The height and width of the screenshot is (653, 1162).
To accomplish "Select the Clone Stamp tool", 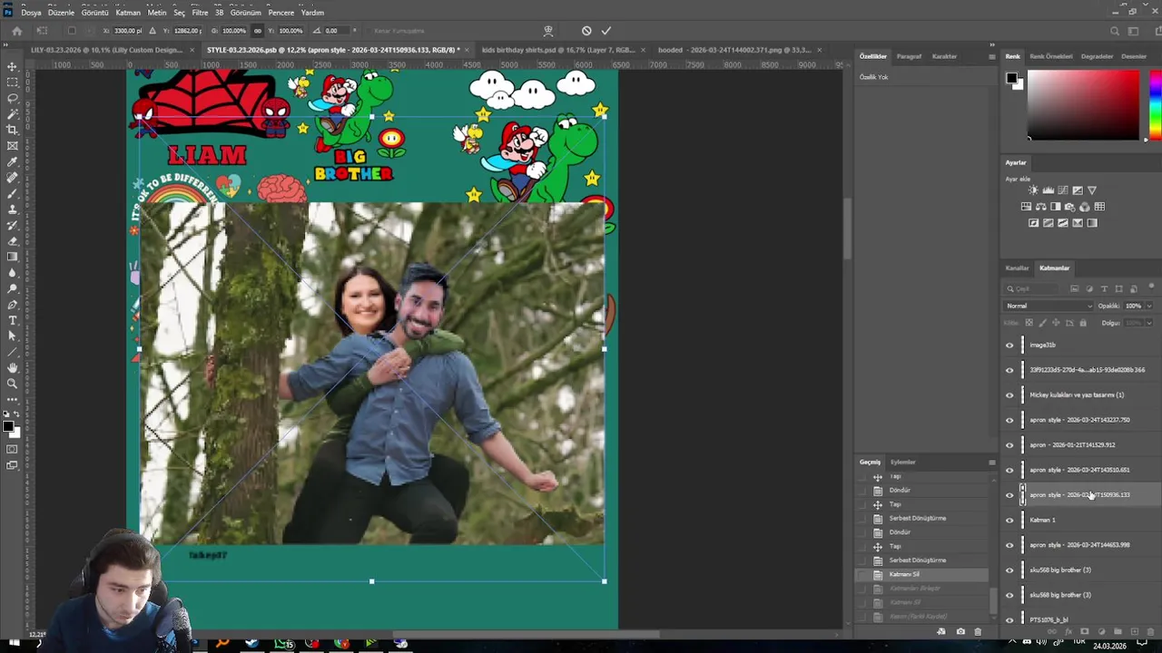I will (12, 210).
